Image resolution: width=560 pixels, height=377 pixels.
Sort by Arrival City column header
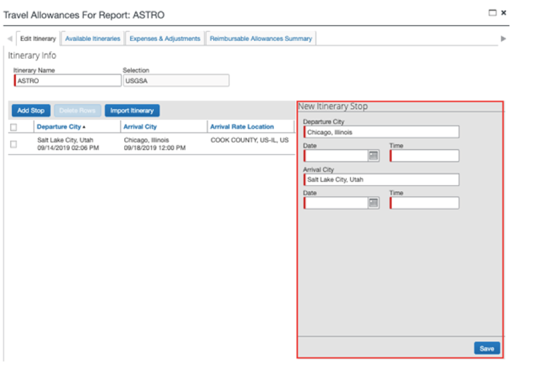click(140, 126)
